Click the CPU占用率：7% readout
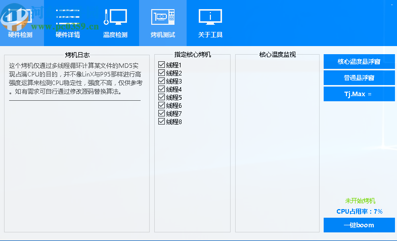 360,211
